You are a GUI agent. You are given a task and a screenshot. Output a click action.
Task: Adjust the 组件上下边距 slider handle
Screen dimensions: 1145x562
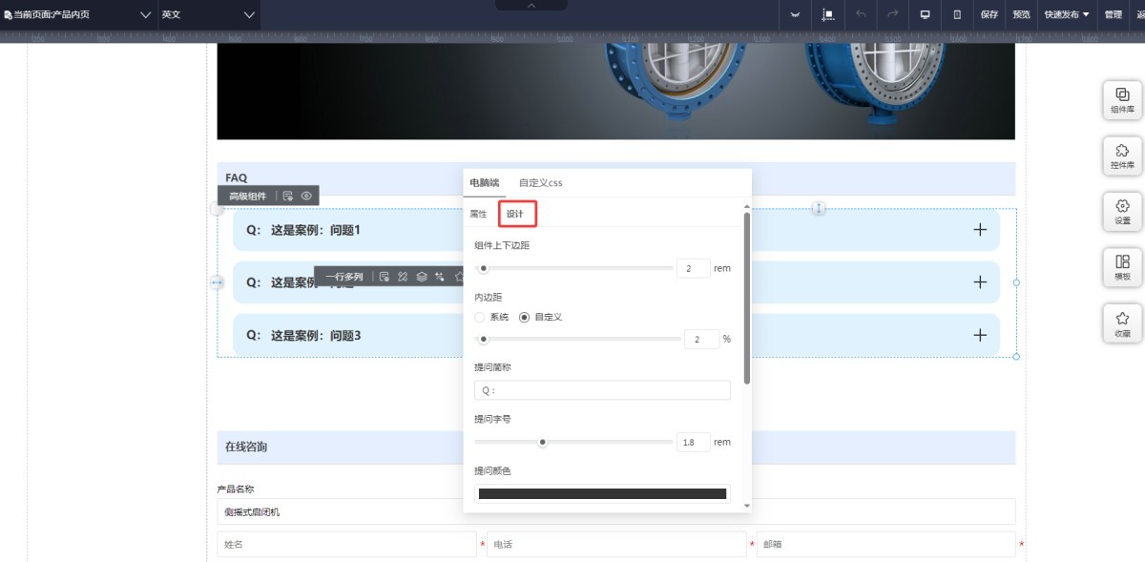(x=484, y=268)
